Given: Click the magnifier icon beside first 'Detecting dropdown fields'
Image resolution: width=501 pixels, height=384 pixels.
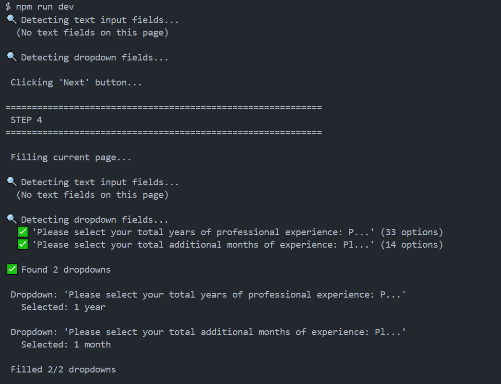Looking at the screenshot, I should coord(12,57).
